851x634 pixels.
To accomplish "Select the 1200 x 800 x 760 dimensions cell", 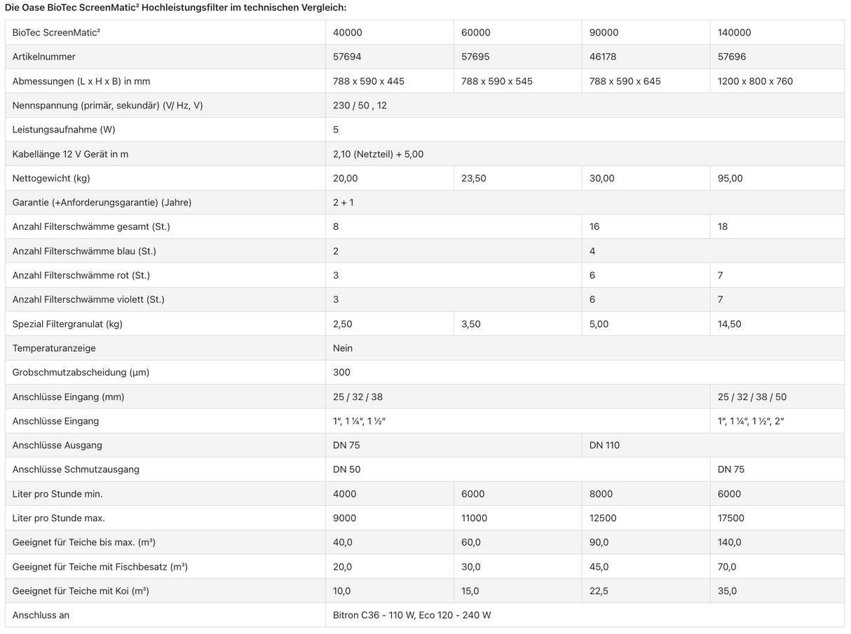I will pos(755,81).
